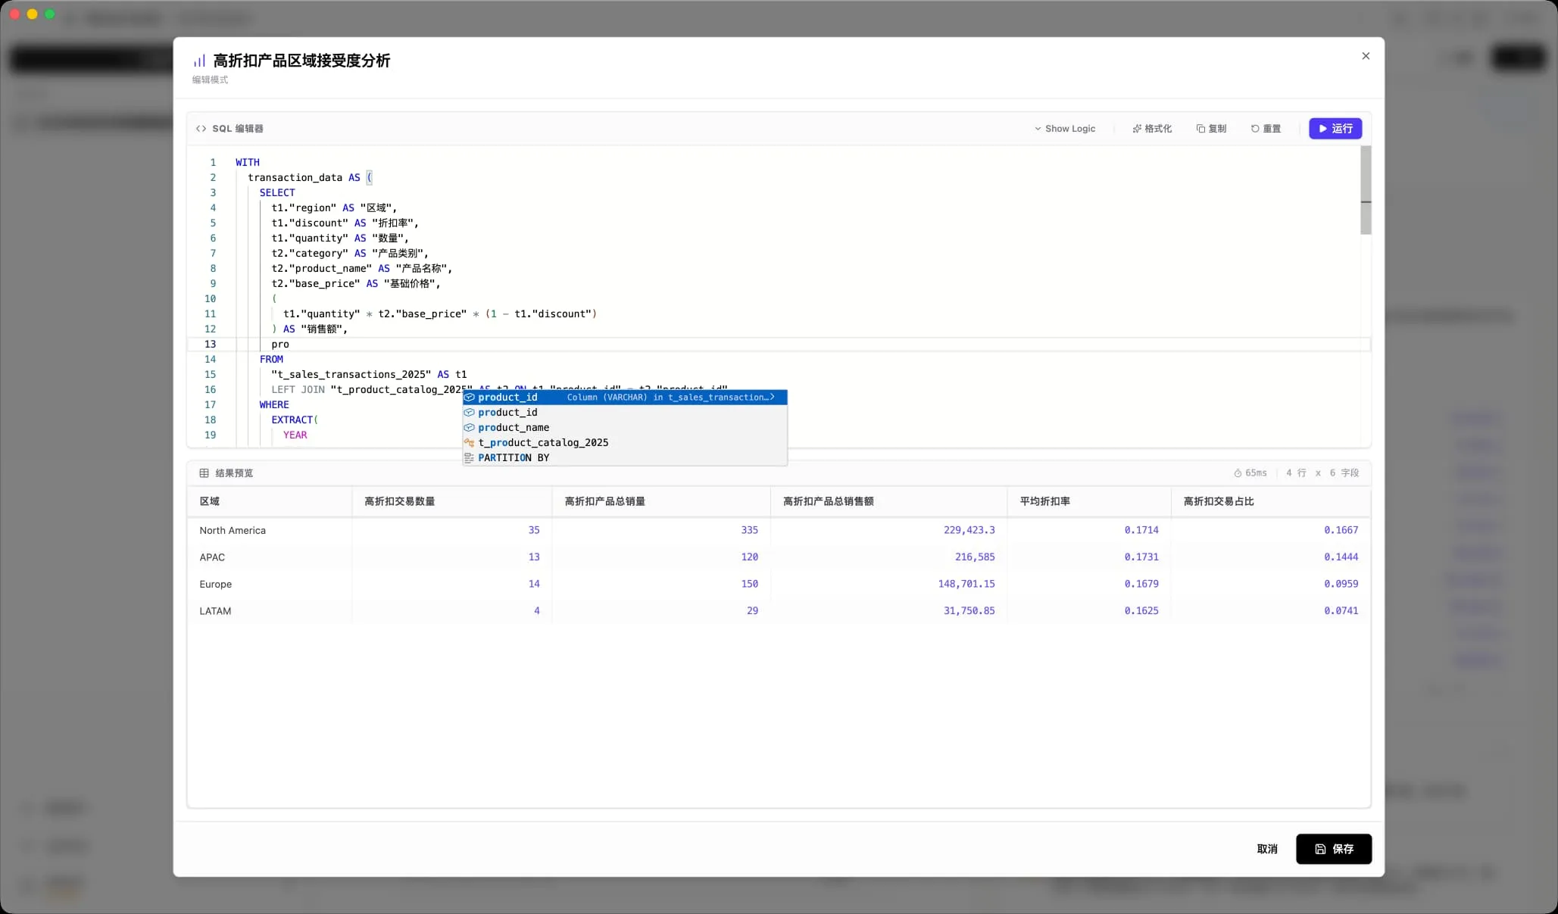
Task: Click the 区域 column header
Action: (210, 501)
